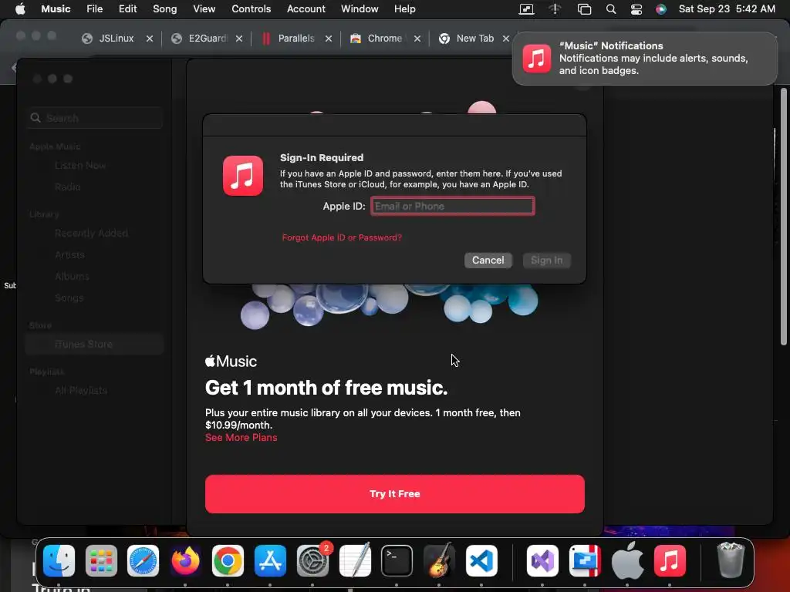
Task: Open Parallels Desktop icon in Dock
Action: pyautogui.click(x=585, y=561)
